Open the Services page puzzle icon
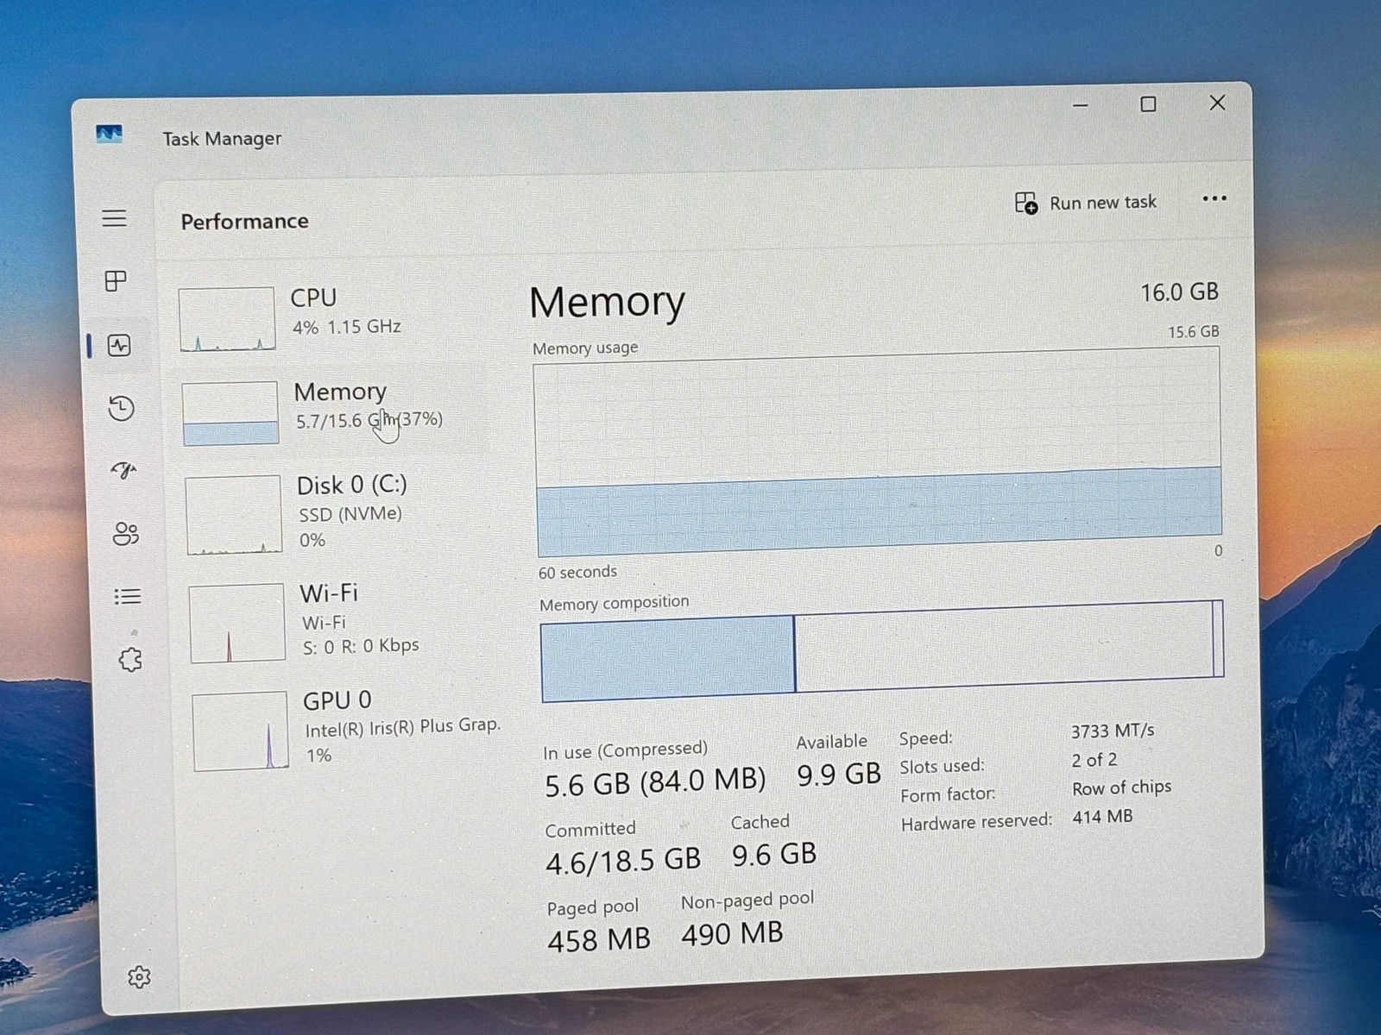The height and width of the screenshot is (1035, 1381). (130, 660)
